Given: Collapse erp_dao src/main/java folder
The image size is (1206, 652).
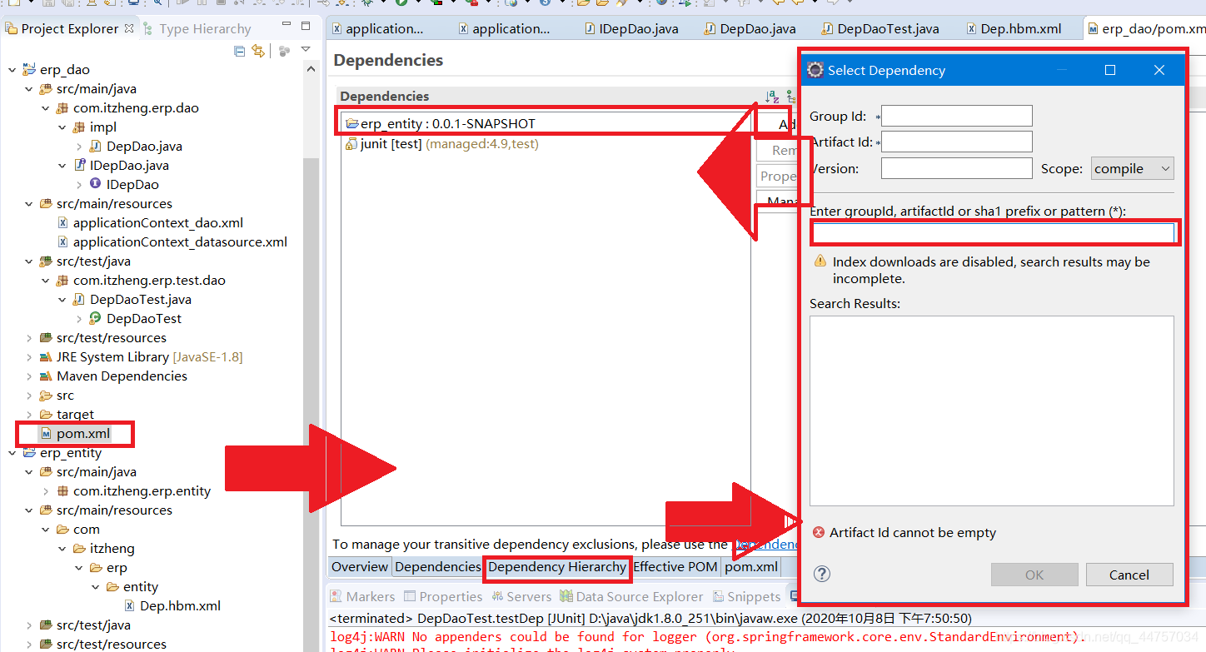Looking at the screenshot, I should pyautogui.click(x=29, y=89).
